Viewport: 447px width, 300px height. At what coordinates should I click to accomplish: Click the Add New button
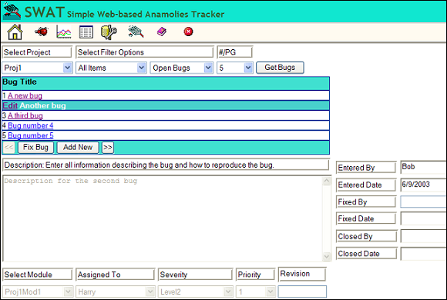tap(78, 148)
